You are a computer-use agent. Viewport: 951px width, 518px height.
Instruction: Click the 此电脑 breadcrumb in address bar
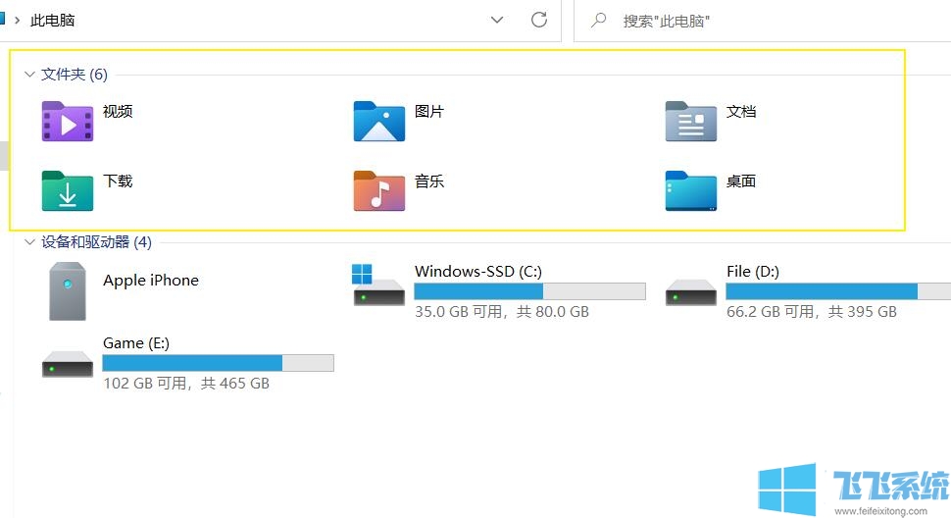coord(53,20)
